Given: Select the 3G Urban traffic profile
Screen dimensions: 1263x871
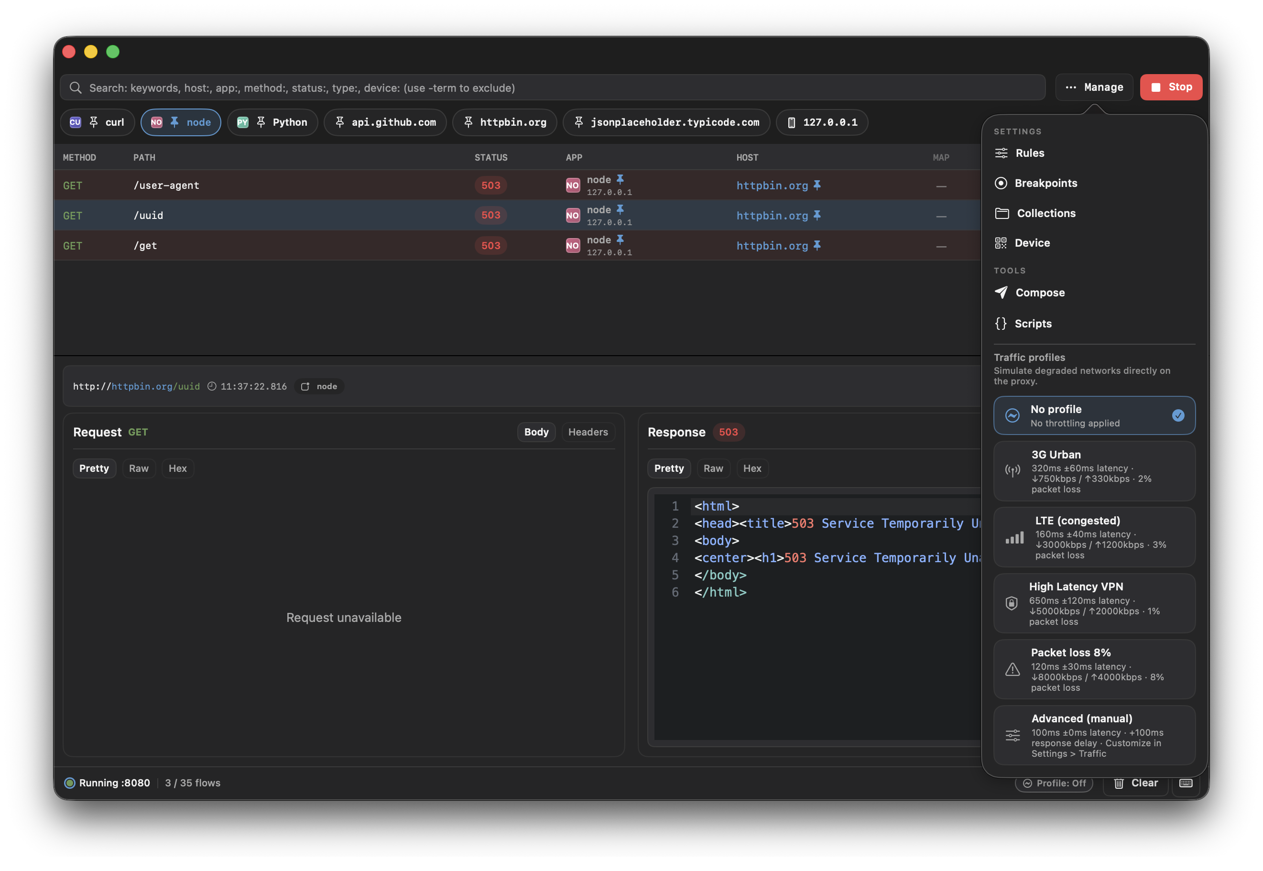Looking at the screenshot, I should 1094,471.
